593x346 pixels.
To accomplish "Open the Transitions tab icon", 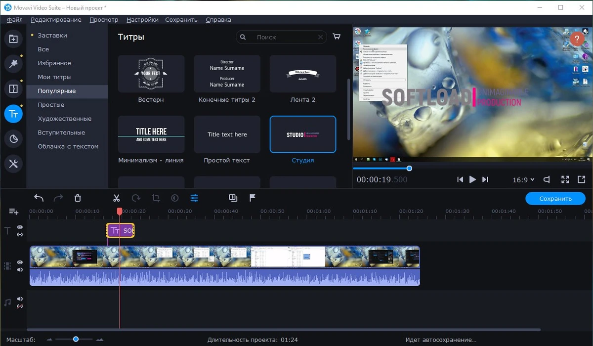I will pos(13,89).
